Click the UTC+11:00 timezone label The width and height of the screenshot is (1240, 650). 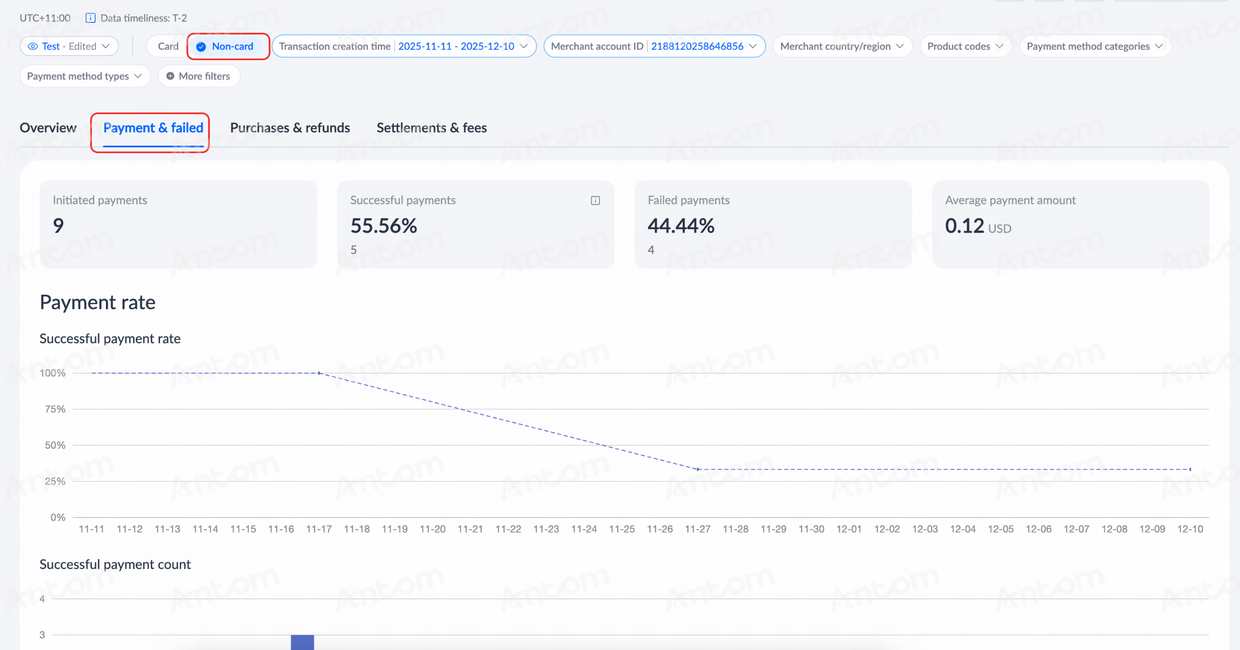tap(45, 18)
